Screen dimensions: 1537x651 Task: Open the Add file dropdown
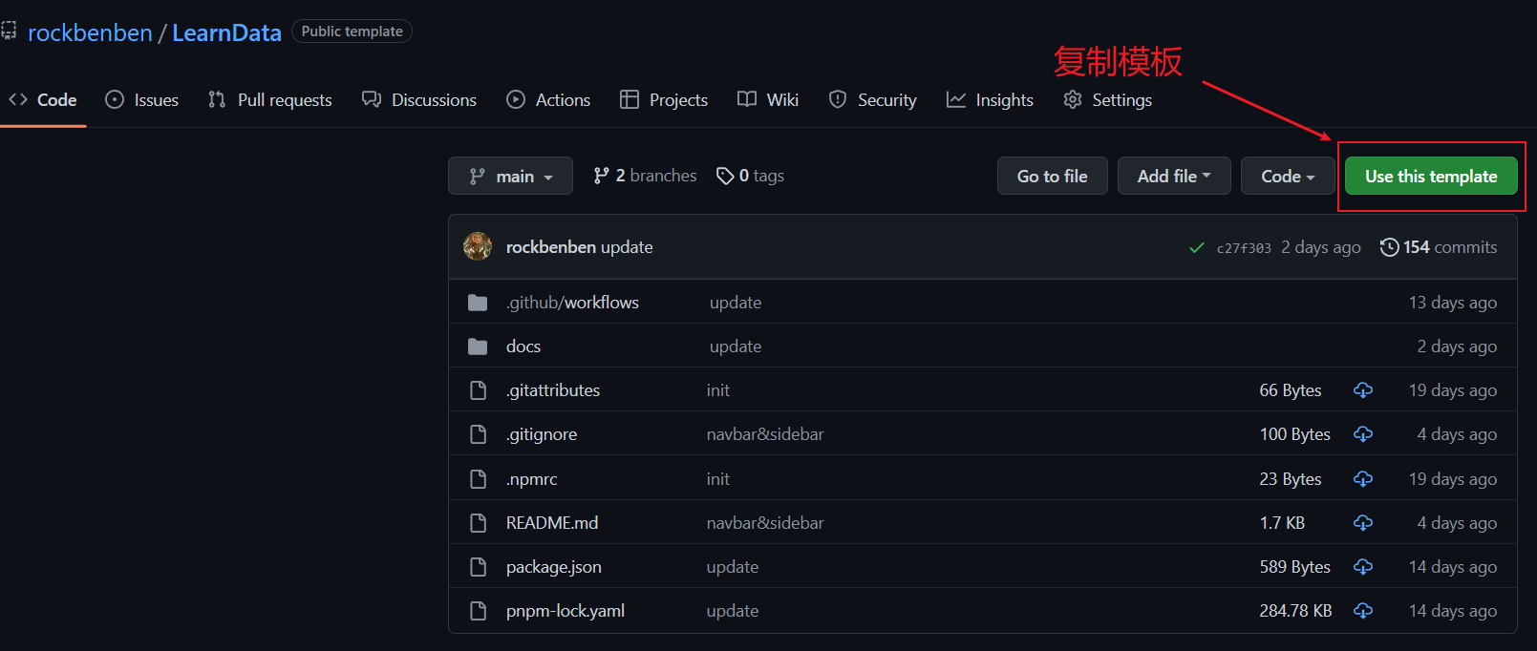click(x=1174, y=176)
